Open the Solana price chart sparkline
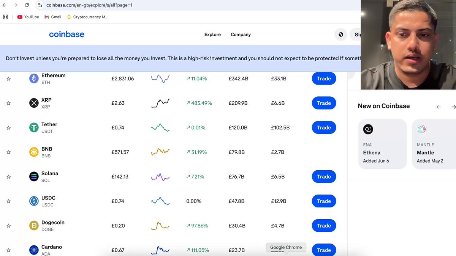This screenshot has width=456, height=256. 160,177
